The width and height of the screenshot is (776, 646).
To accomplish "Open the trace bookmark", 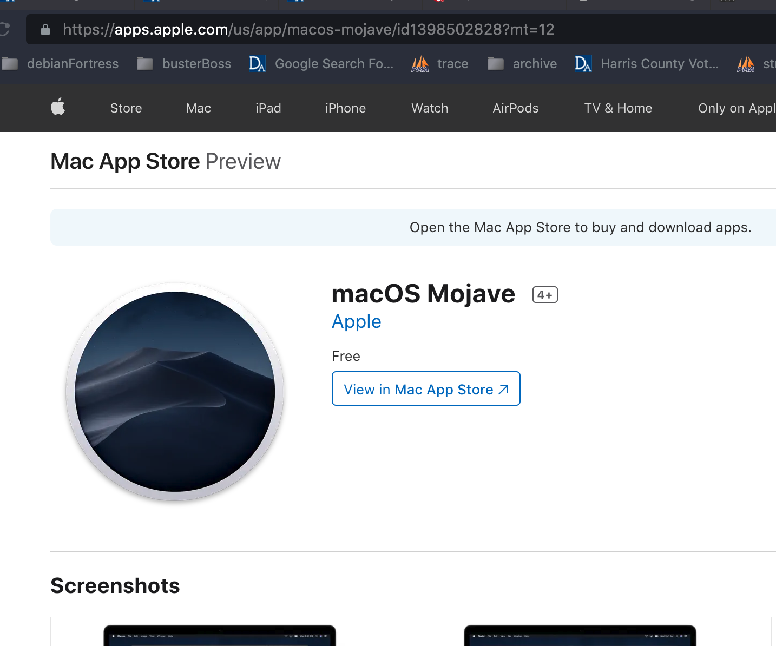I will point(440,64).
